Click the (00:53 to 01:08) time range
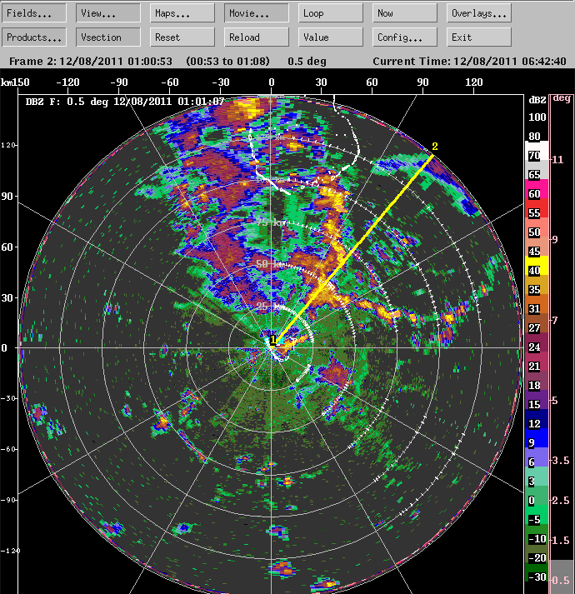 point(227,61)
